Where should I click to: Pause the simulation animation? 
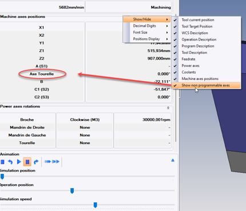tap(27, 162)
